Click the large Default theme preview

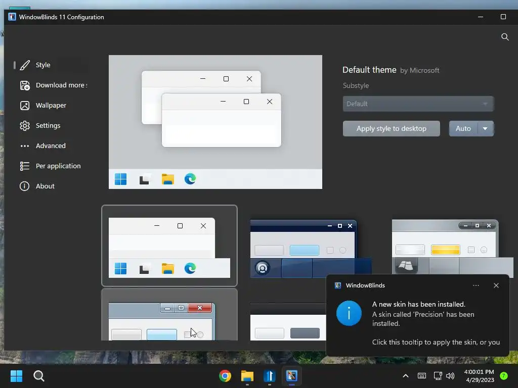click(215, 122)
